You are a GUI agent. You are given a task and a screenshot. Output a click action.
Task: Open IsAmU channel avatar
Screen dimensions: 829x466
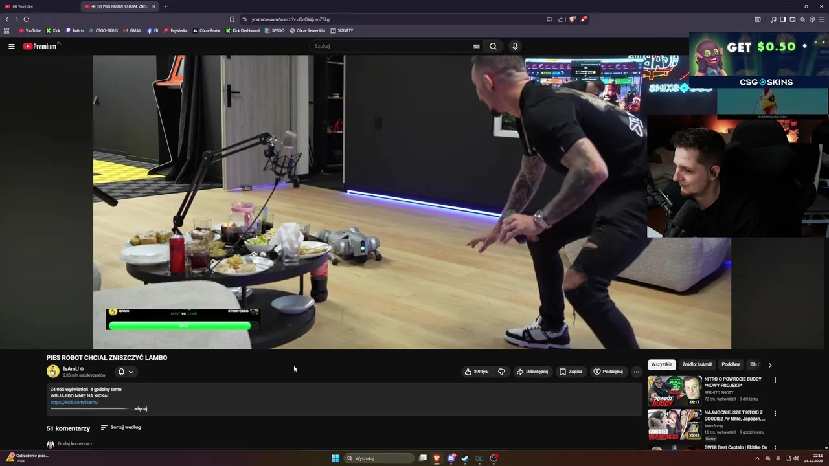53,372
